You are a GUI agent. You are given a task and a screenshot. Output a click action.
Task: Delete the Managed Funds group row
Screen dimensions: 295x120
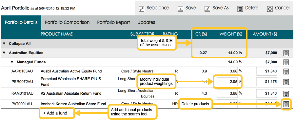(x=286, y=62)
